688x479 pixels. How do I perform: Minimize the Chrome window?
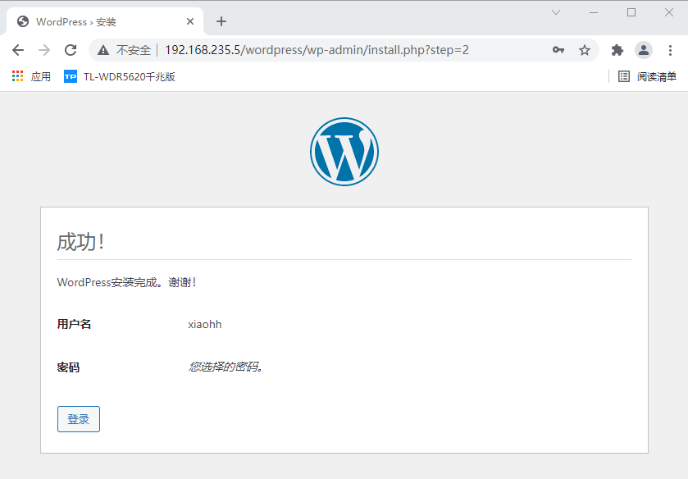(594, 12)
